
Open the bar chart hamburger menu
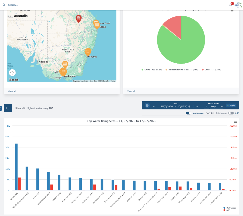click(x=235, y=122)
